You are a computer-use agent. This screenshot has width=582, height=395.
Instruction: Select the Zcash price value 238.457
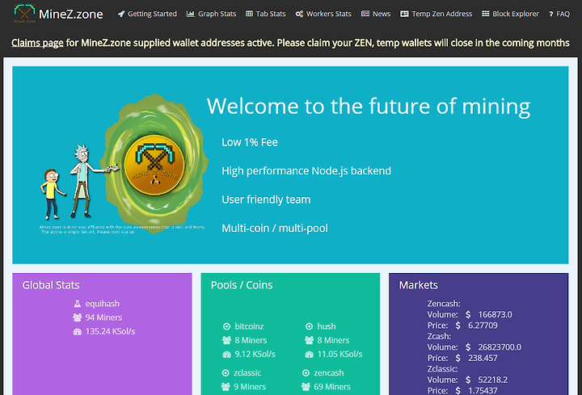point(483,359)
